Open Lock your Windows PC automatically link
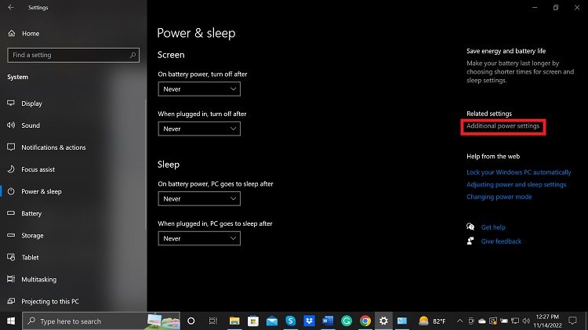The width and height of the screenshot is (588, 330). click(x=518, y=172)
